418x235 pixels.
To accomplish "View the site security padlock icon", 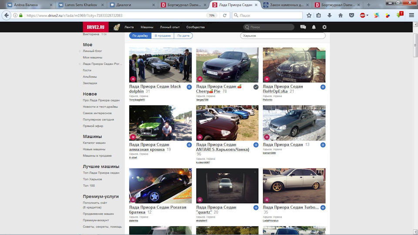I will [x=21, y=16].
